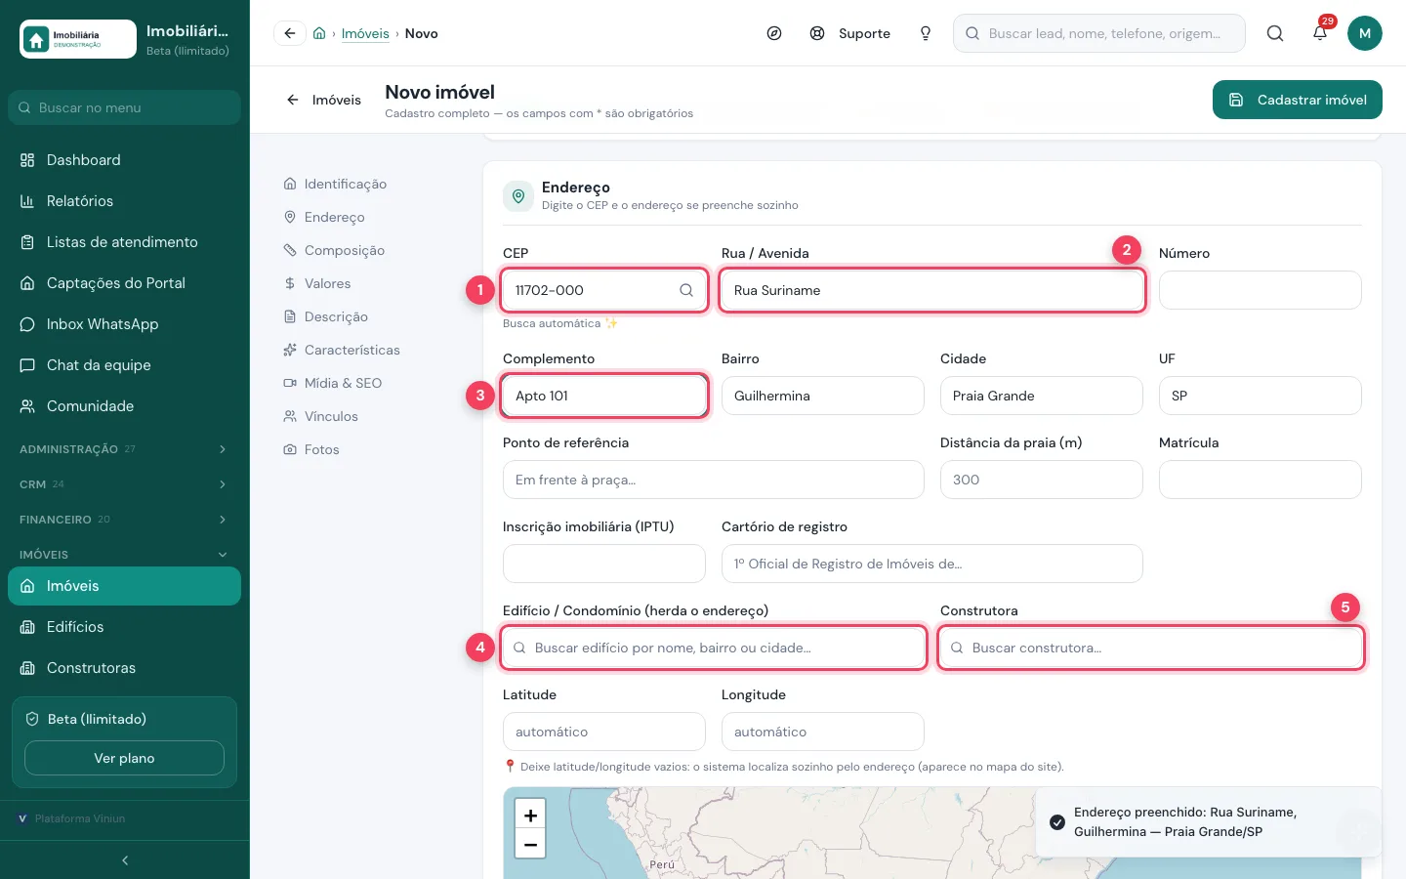Screen dimensions: 1406x879
Task: Open Construtoras in the sidebar
Action: click(124, 668)
